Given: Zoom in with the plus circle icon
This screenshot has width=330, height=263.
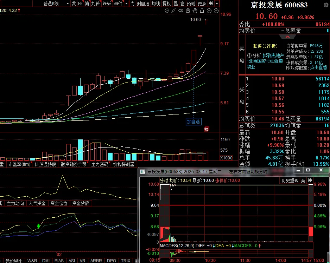Looking at the screenshot, I should [209, 11].
